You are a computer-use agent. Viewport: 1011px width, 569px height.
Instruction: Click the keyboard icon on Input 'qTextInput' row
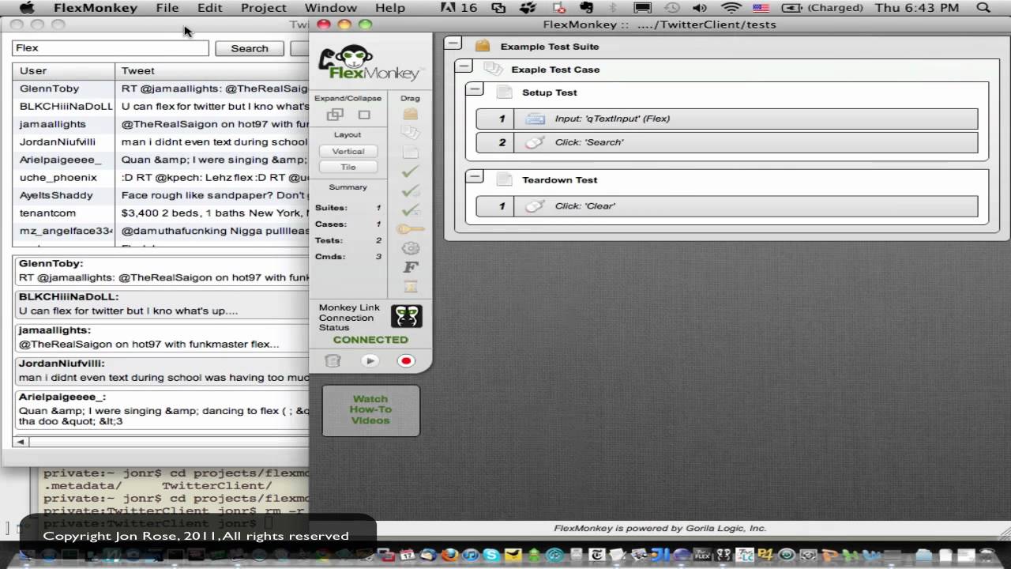pos(535,119)
